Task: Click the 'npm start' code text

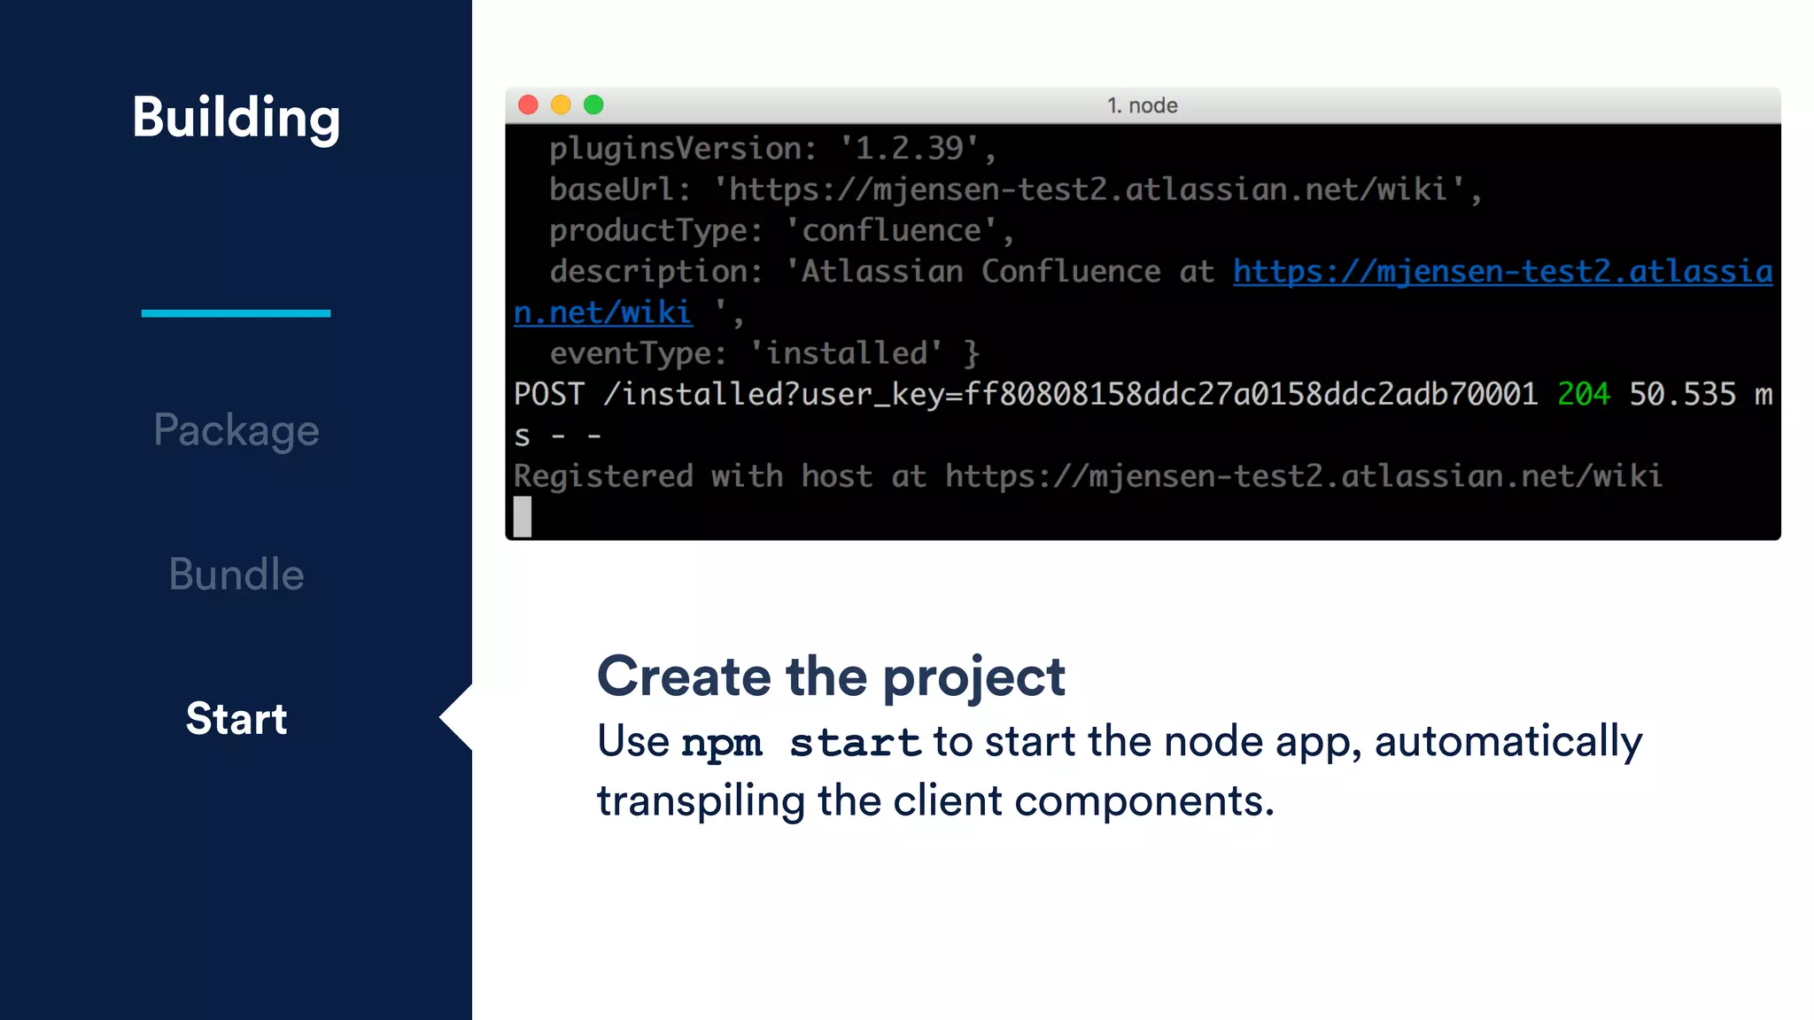Action: pos(802,742)
